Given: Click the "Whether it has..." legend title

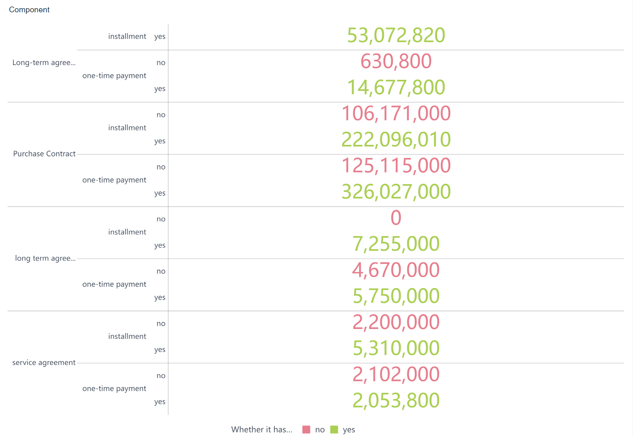Looking at the screenshot, I should (262, 430).
